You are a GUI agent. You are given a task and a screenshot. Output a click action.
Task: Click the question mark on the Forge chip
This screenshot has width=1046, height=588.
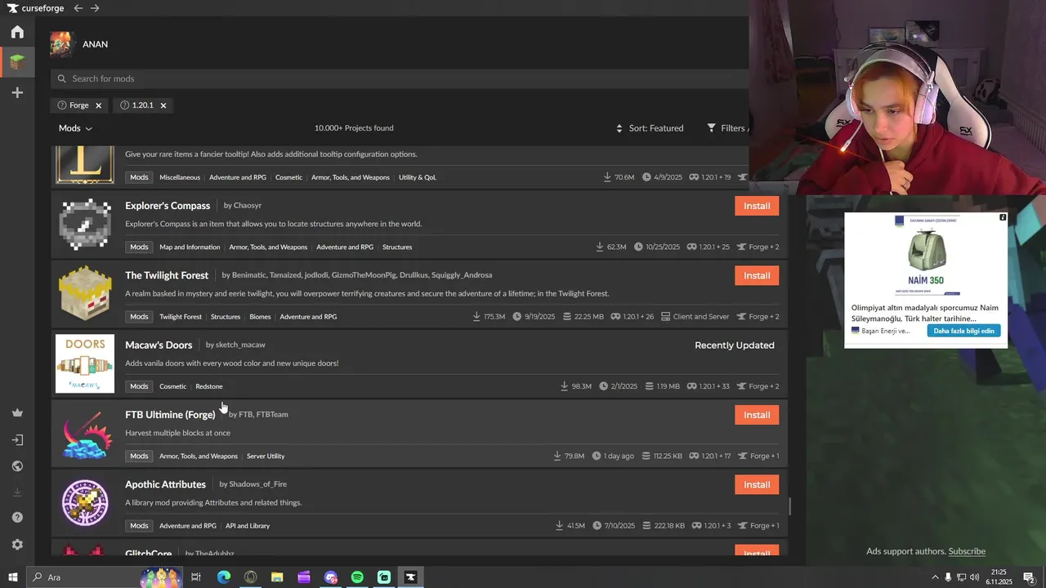(x=62, y=105)
